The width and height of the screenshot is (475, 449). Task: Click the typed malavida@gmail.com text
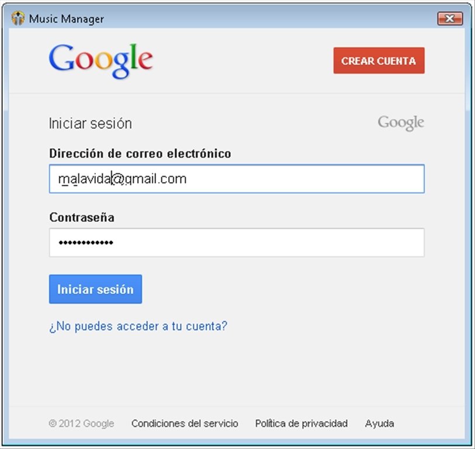pyautogui.click(x=122, y=179)
